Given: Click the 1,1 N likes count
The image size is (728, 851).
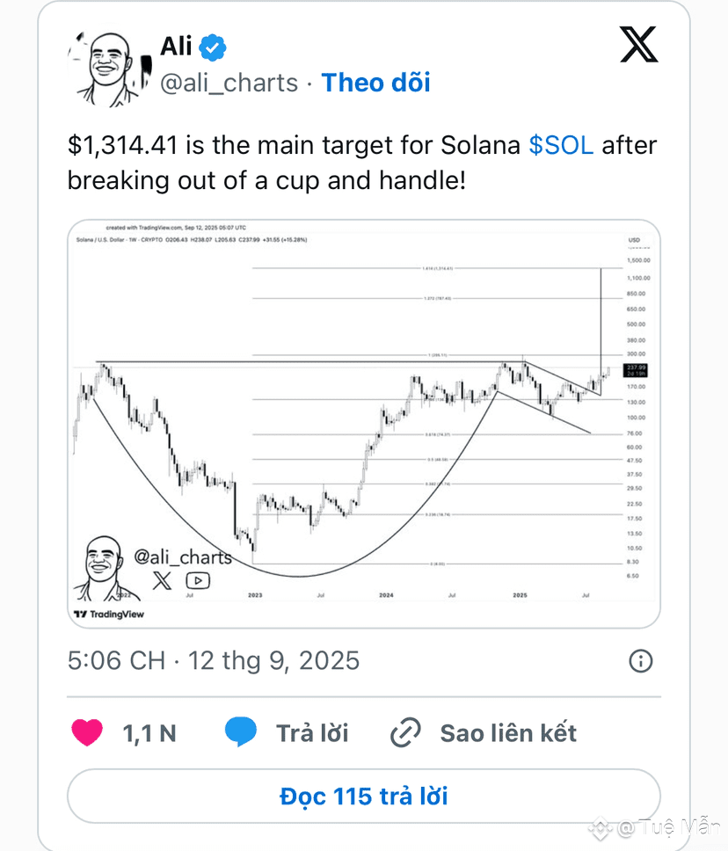Looking at the screenshot, I should tap(149, 734).
